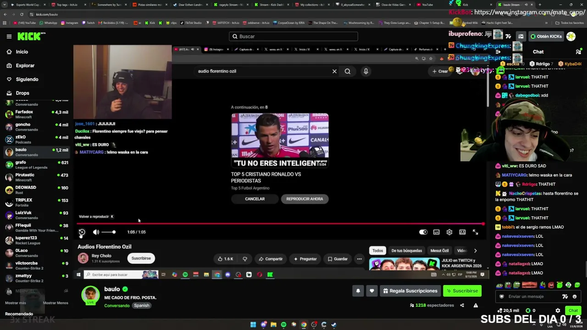Open goncho's channel in the sidebar list
This screenshot has height=330, width=587.
pyautogui.click(x=37, y=127)
